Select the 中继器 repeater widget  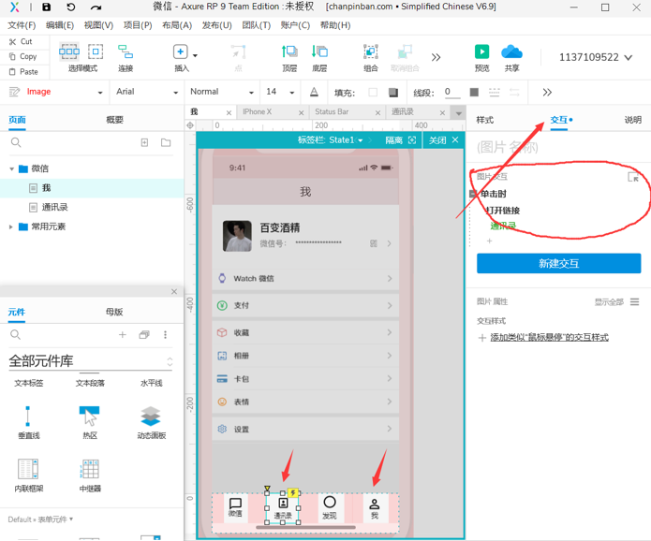pyautogui.click(x=90, y=475)
